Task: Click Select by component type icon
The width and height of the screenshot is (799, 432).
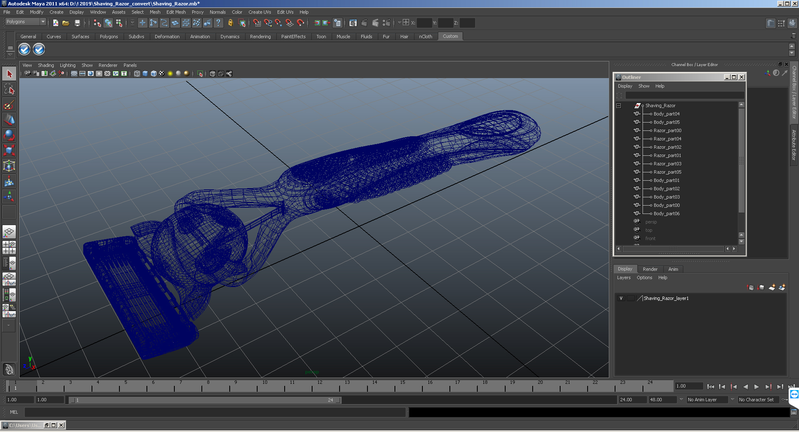Action: [x=119, y=23]
